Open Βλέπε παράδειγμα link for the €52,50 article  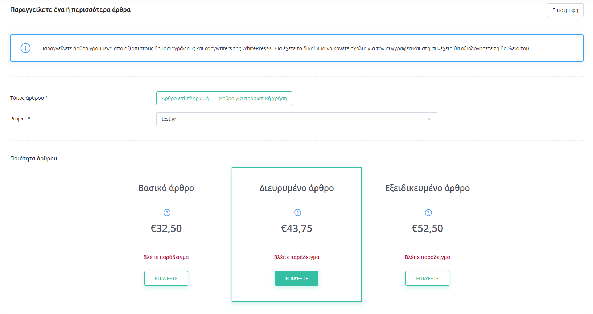coord(427,257)
